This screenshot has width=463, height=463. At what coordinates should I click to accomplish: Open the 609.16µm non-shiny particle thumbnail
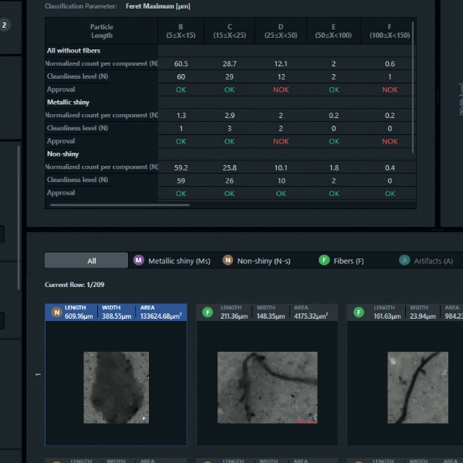tap(117, 387)
